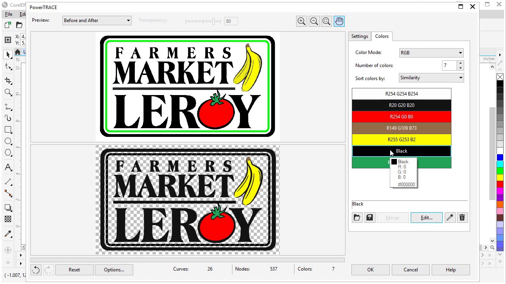Switch to the Colors tab

pos(382,36)
